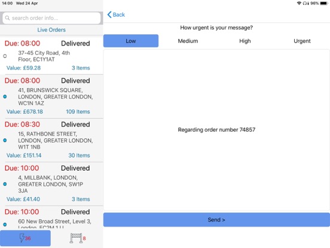Click the 14:00 clock in status bar
This screenshot has width=330, height=248.
pyautogui.click(x=7, y=3)
